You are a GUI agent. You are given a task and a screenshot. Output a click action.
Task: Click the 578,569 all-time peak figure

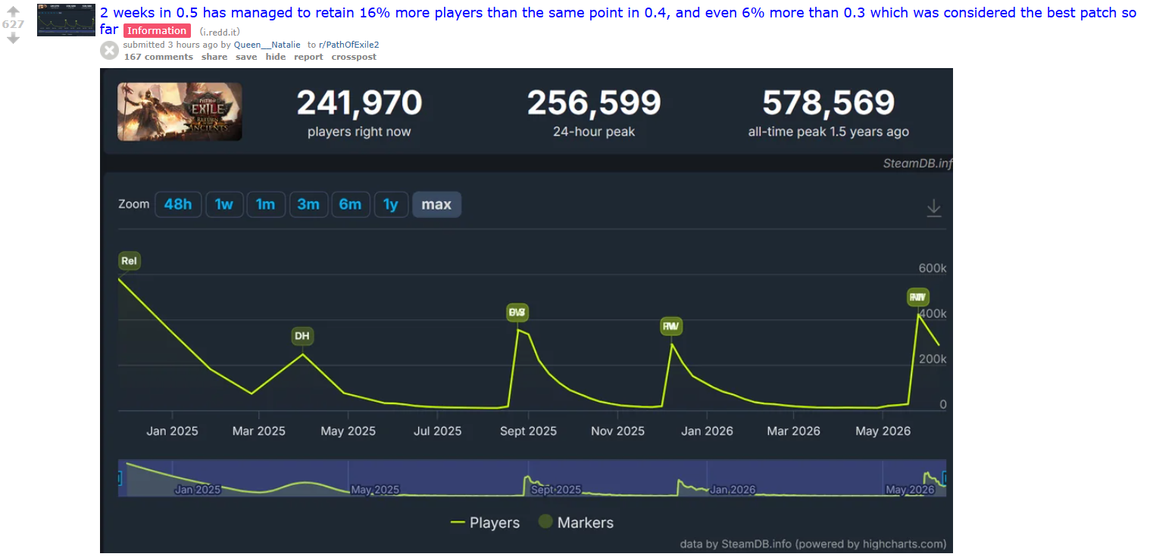pyautogui.click(x=829, y=103)
